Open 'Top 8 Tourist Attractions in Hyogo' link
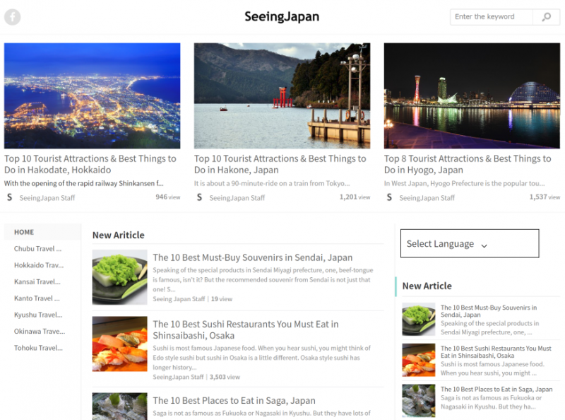This screenshot has width=565, height=420. (x=468, y=164)
